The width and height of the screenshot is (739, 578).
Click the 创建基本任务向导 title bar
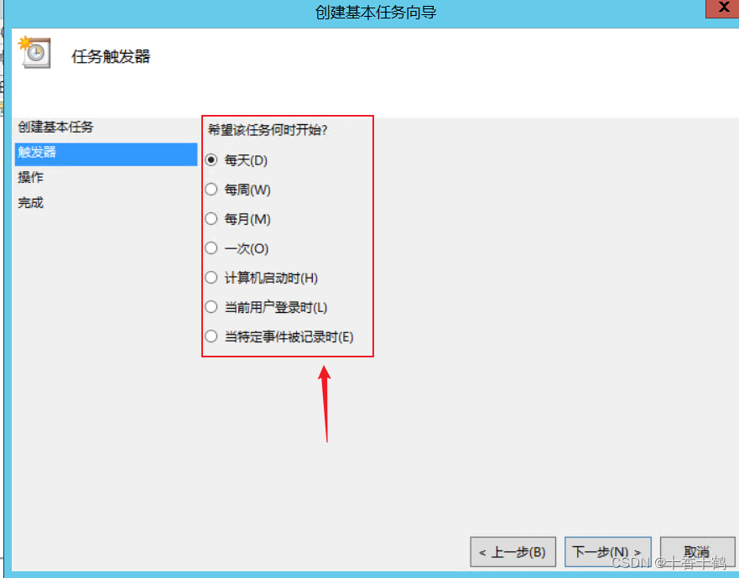[x=376, y=13]
